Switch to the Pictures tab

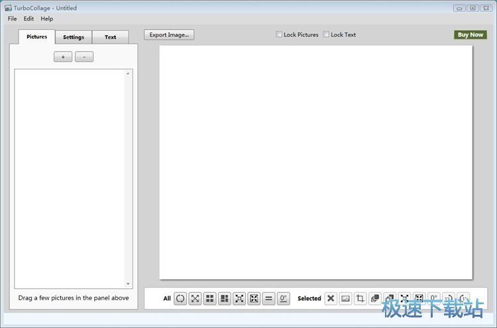click(36, 36)
